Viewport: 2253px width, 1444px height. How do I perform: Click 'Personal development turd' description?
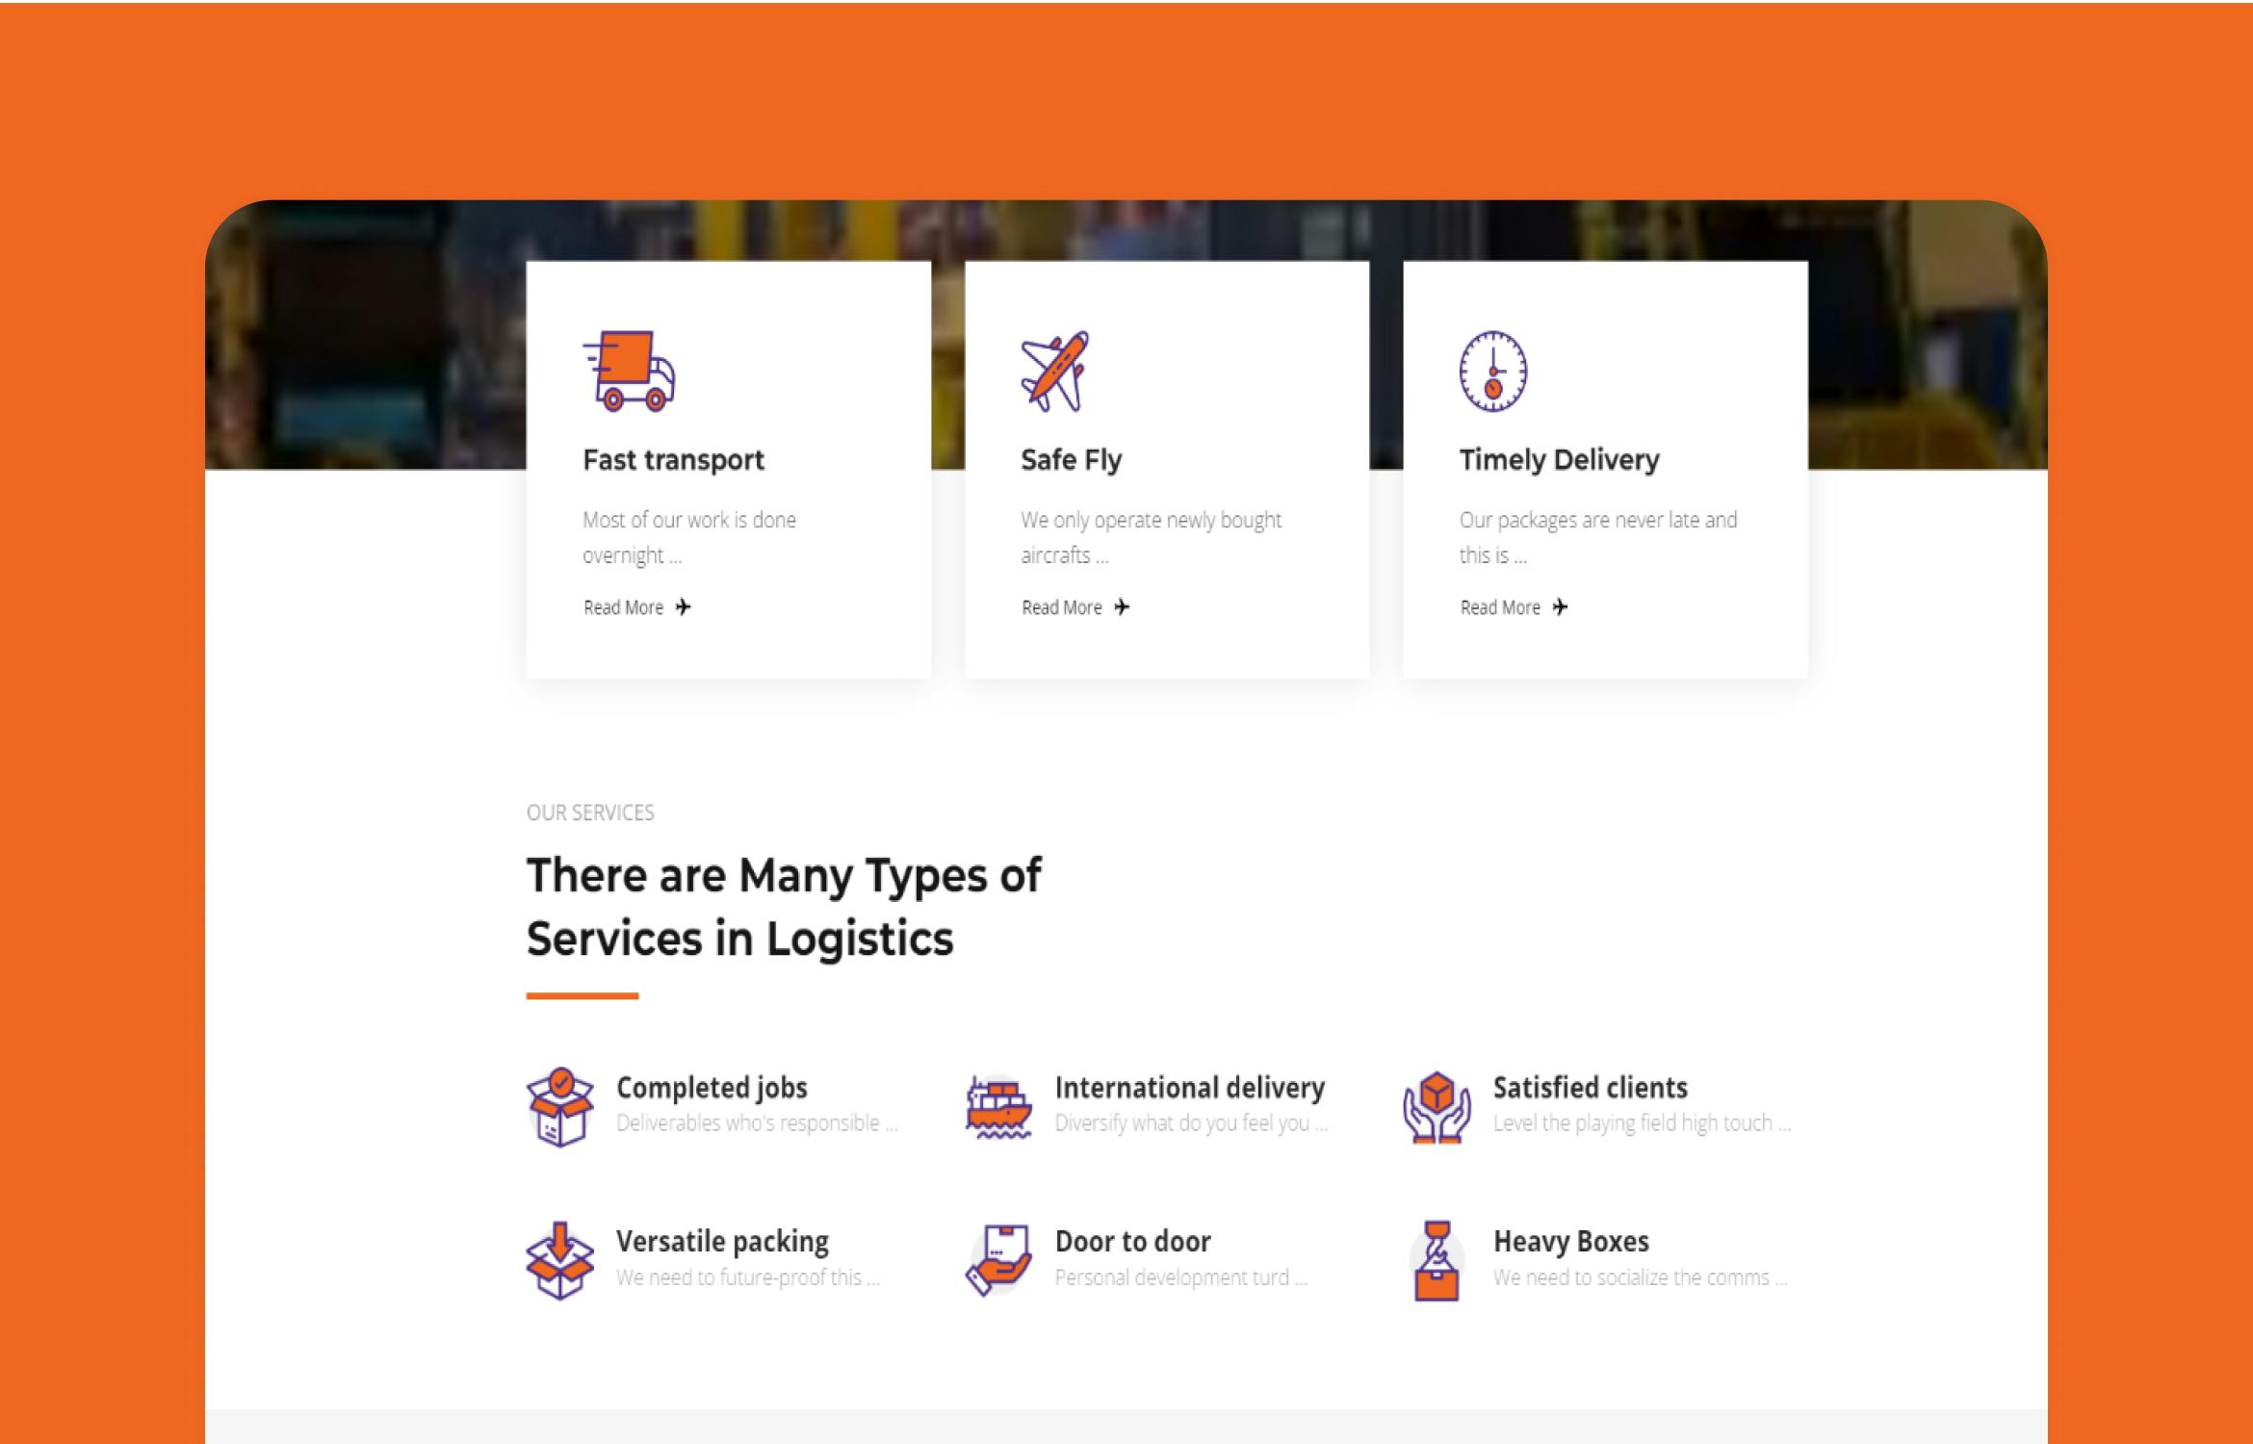pos(1181,1277)
